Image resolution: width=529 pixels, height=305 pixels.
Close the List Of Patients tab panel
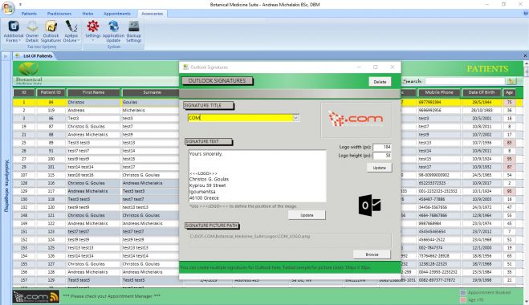click(x=525, y=55)
